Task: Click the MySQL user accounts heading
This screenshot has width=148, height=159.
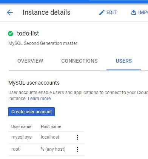Action: click(34, 83)
